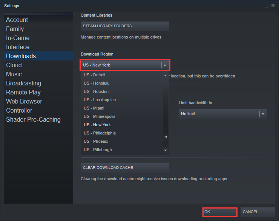Choose US - Detroit from region list
Viewport: 279px width, 221px height.
122,75
